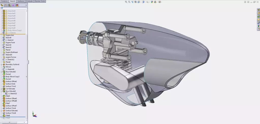Click the Zoom to Fit magnifier icon
This screenshot has height=124, width=260.
coord(126,2)
